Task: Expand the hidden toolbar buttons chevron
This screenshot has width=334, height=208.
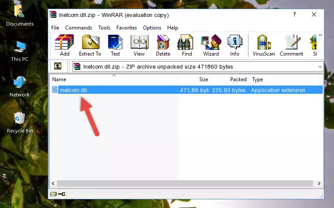Action: pos(321,35)
